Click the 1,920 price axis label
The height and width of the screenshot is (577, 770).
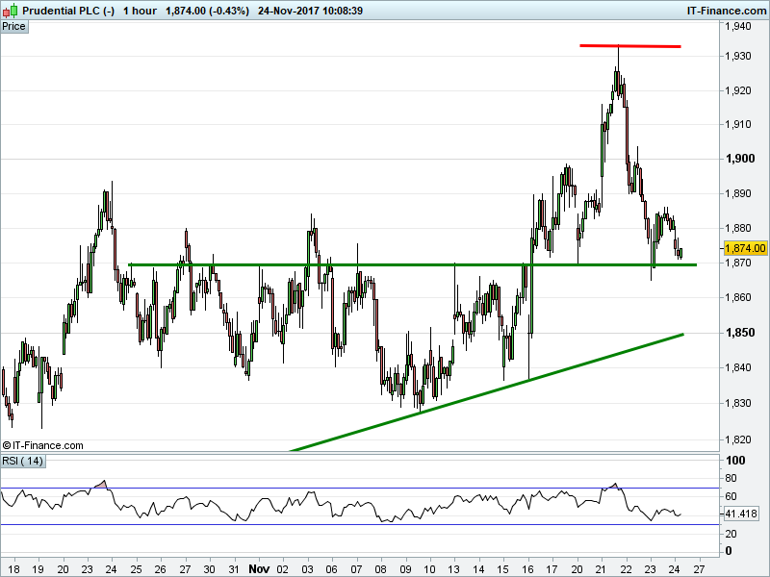click(738, 90)
